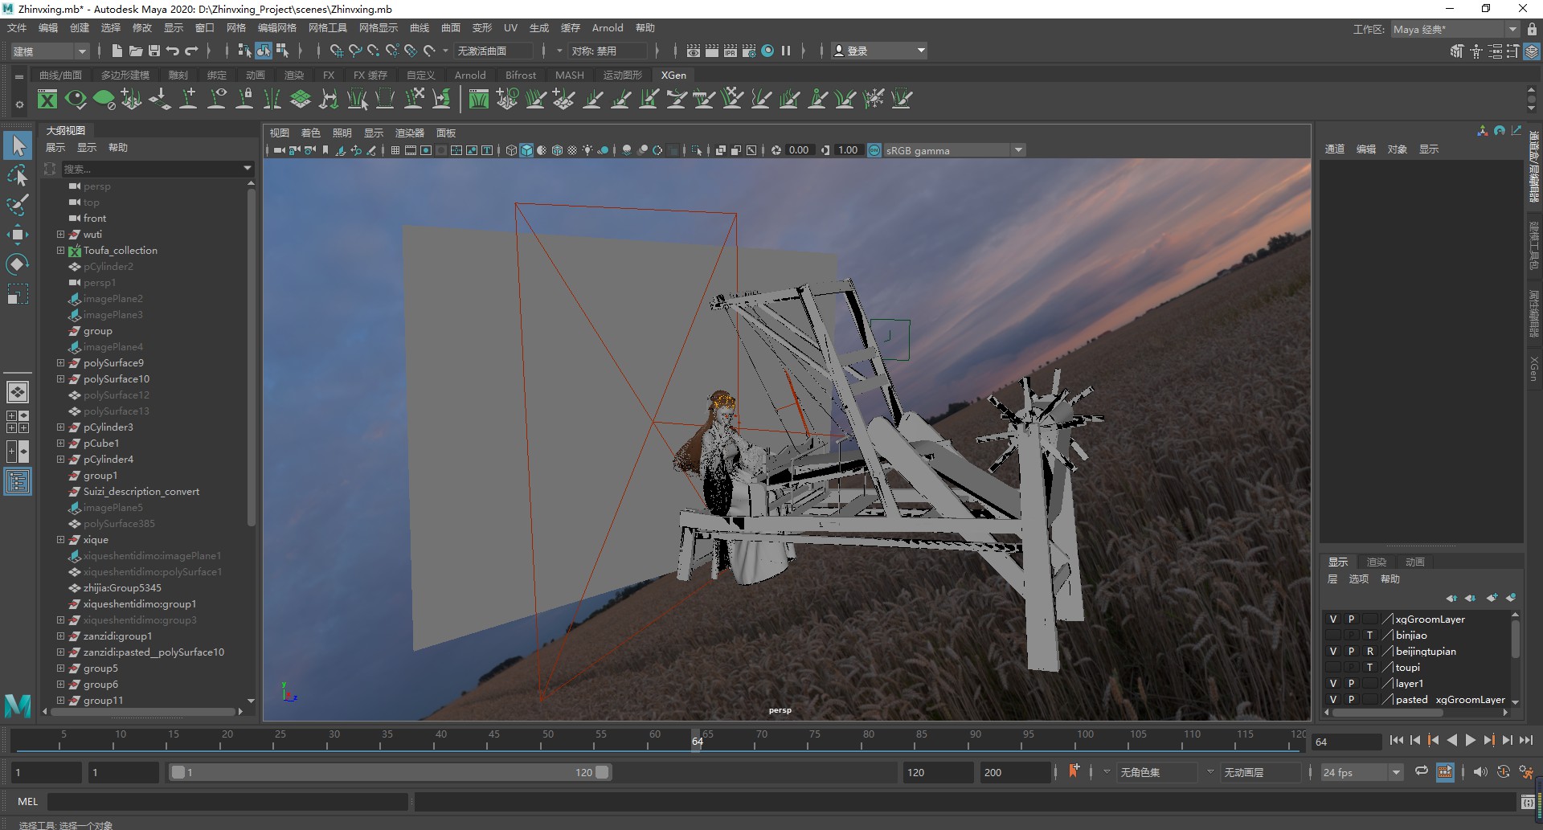This screenshot has width=1543, height=830.
Task: Open the XGen window shelf icon
Action: (47, 100)
